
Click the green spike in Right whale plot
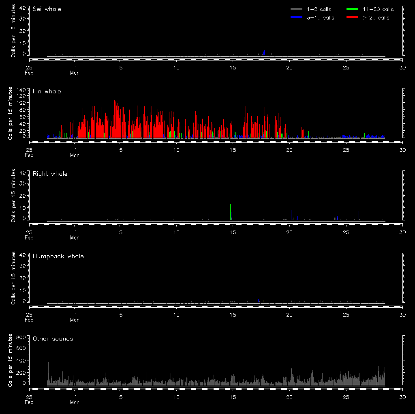231,212
